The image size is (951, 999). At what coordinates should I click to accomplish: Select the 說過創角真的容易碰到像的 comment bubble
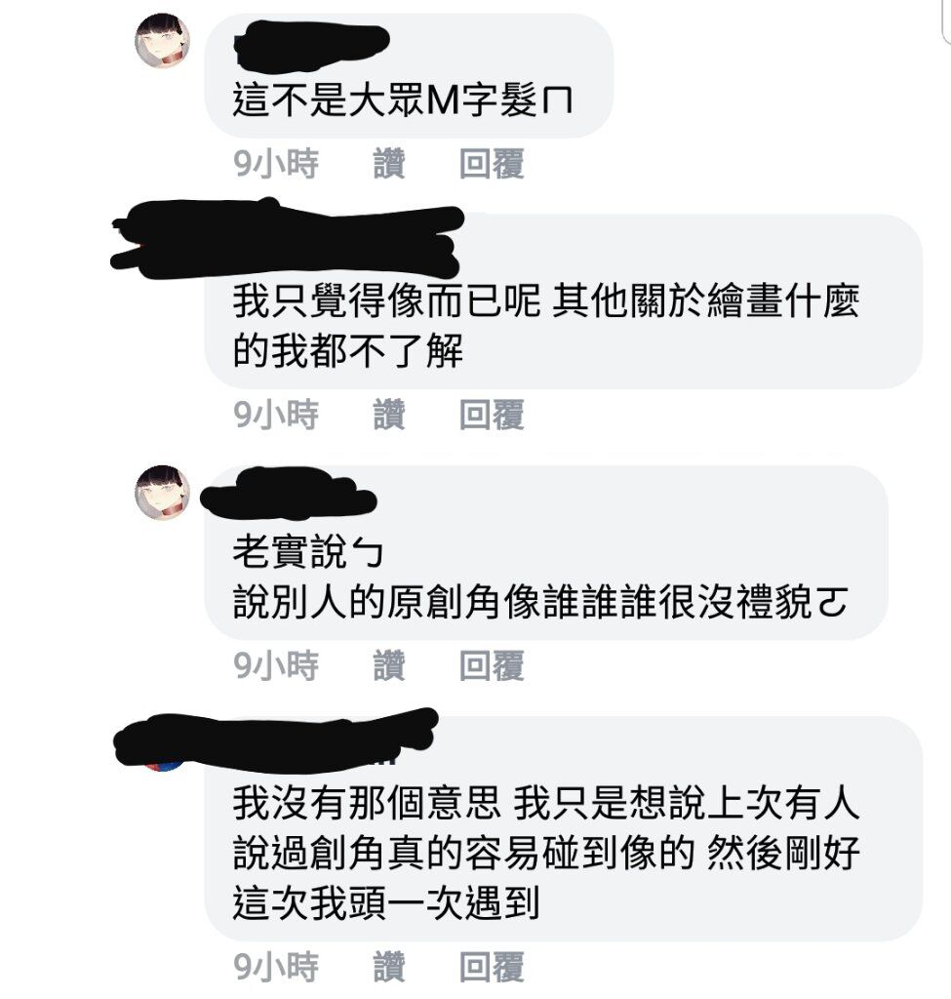coord(564,828)
